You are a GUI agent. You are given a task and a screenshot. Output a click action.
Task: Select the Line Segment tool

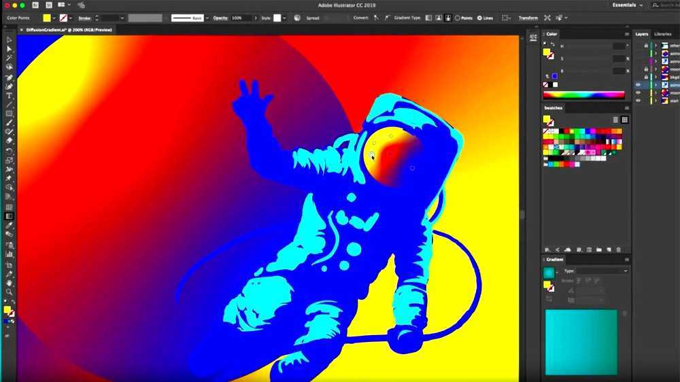coord(9,105)
